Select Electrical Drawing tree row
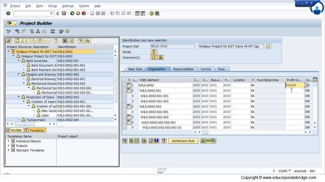This screenshot has height=182, width=325. coord(60,79)
